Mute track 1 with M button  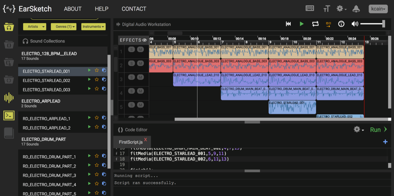click(140, 49)
